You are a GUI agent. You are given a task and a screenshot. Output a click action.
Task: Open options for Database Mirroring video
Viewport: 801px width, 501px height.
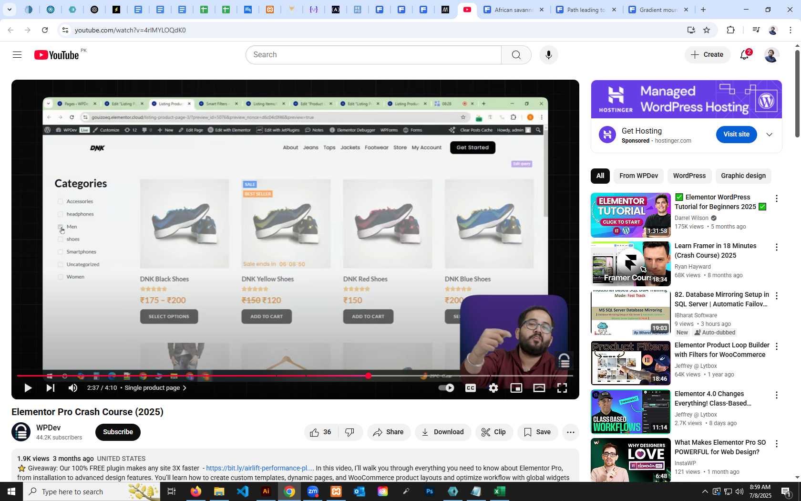[x=777, y=296]
